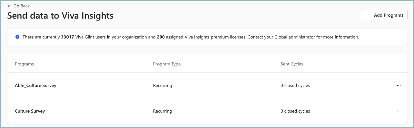The image size is (414, 128).
Task: Open the ellipsis menu for Abhi_Culture Survey
Action: 399,85
